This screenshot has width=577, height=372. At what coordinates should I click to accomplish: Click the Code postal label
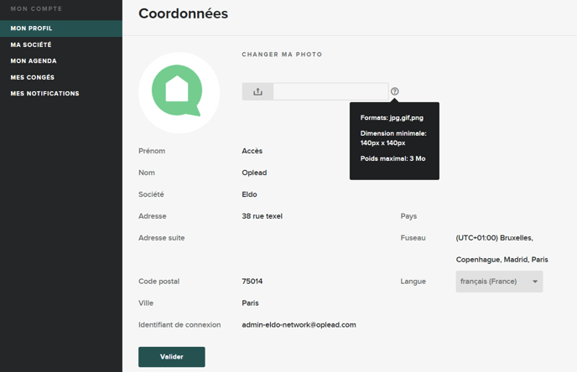tap(159, 282)
